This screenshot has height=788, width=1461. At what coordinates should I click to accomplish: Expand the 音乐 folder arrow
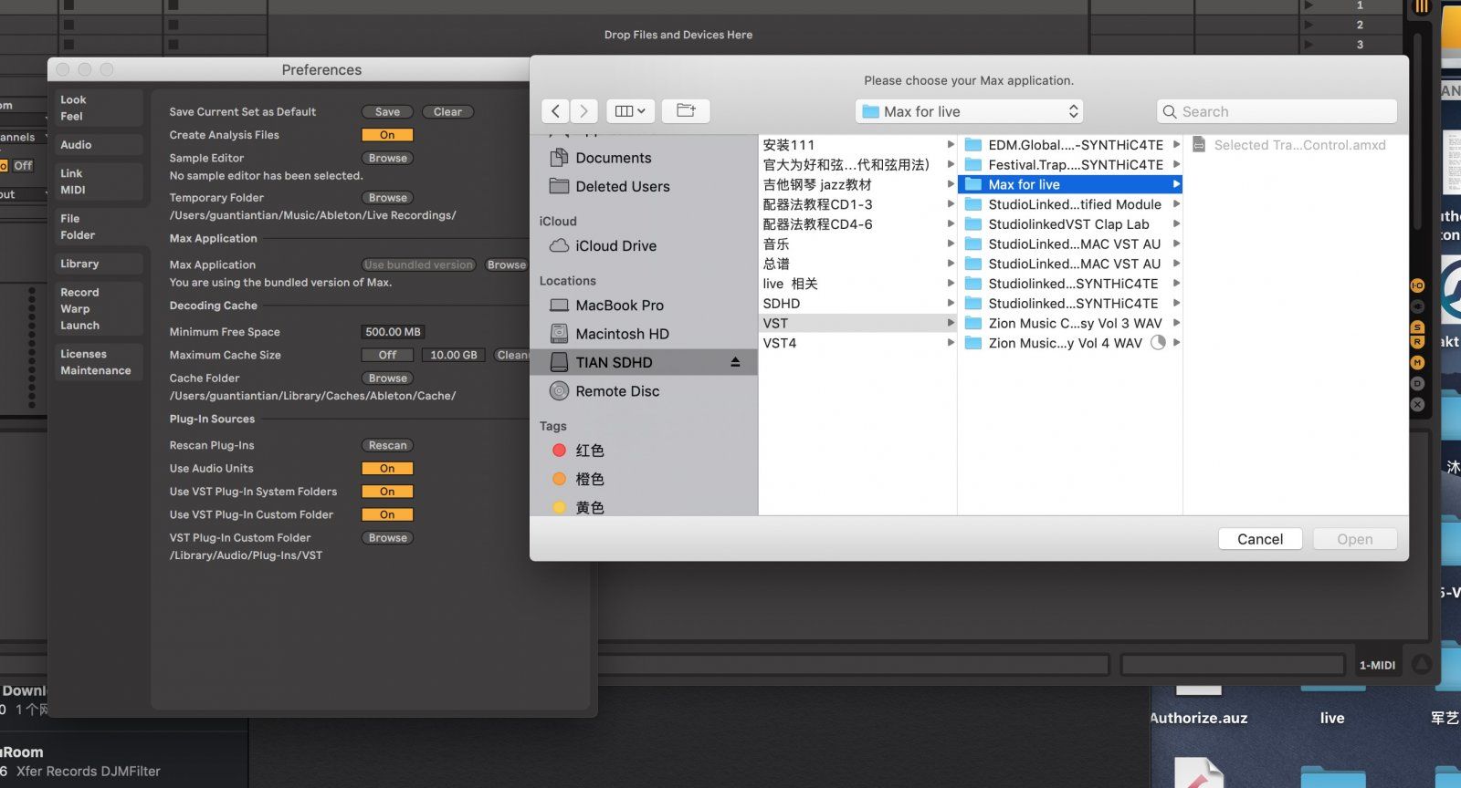(x=951, y=244)
